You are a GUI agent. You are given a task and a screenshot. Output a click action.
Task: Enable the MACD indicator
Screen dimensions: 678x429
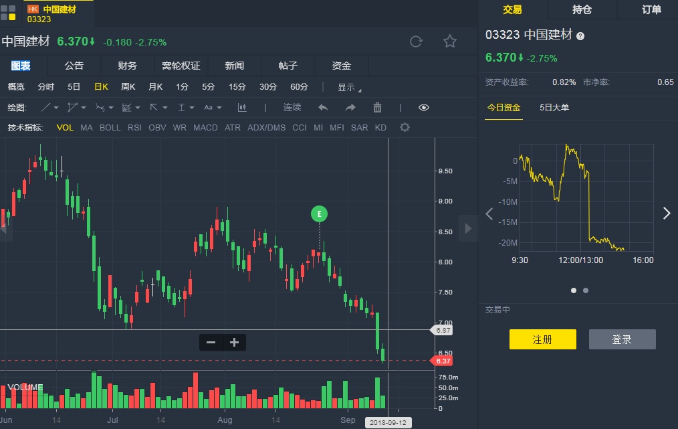point(205,127)
